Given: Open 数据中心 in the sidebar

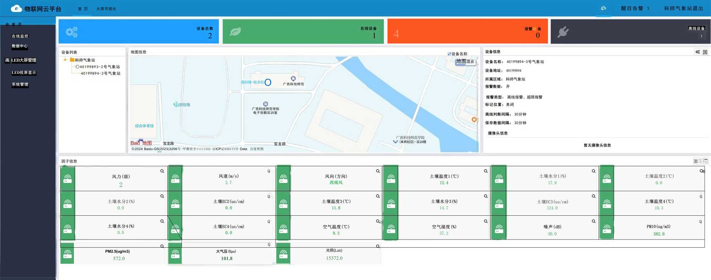Looking at the screenshot, I should click(x=20, y=46).
